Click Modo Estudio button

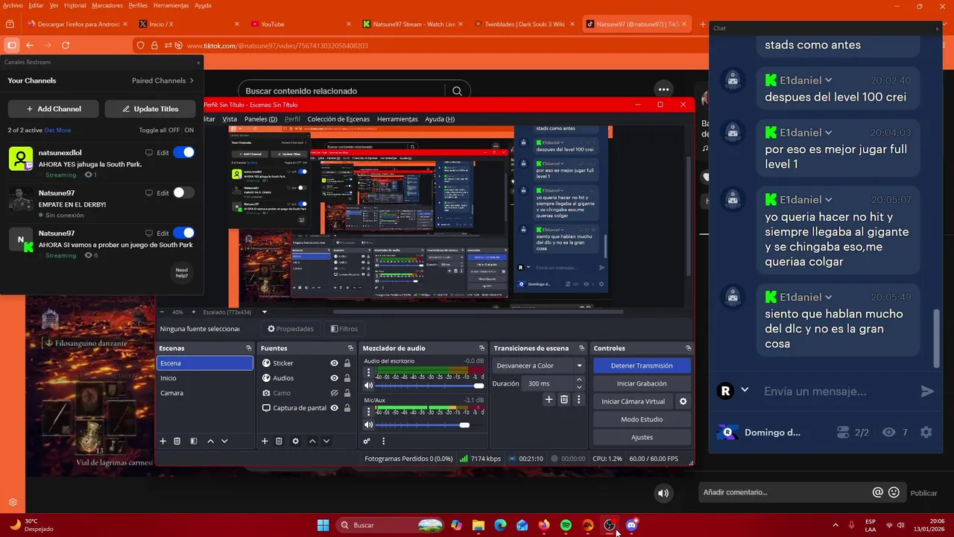(x=642, y=419)
